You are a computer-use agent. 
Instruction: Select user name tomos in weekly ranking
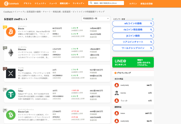pyautogui.click(x=123, y=113)
